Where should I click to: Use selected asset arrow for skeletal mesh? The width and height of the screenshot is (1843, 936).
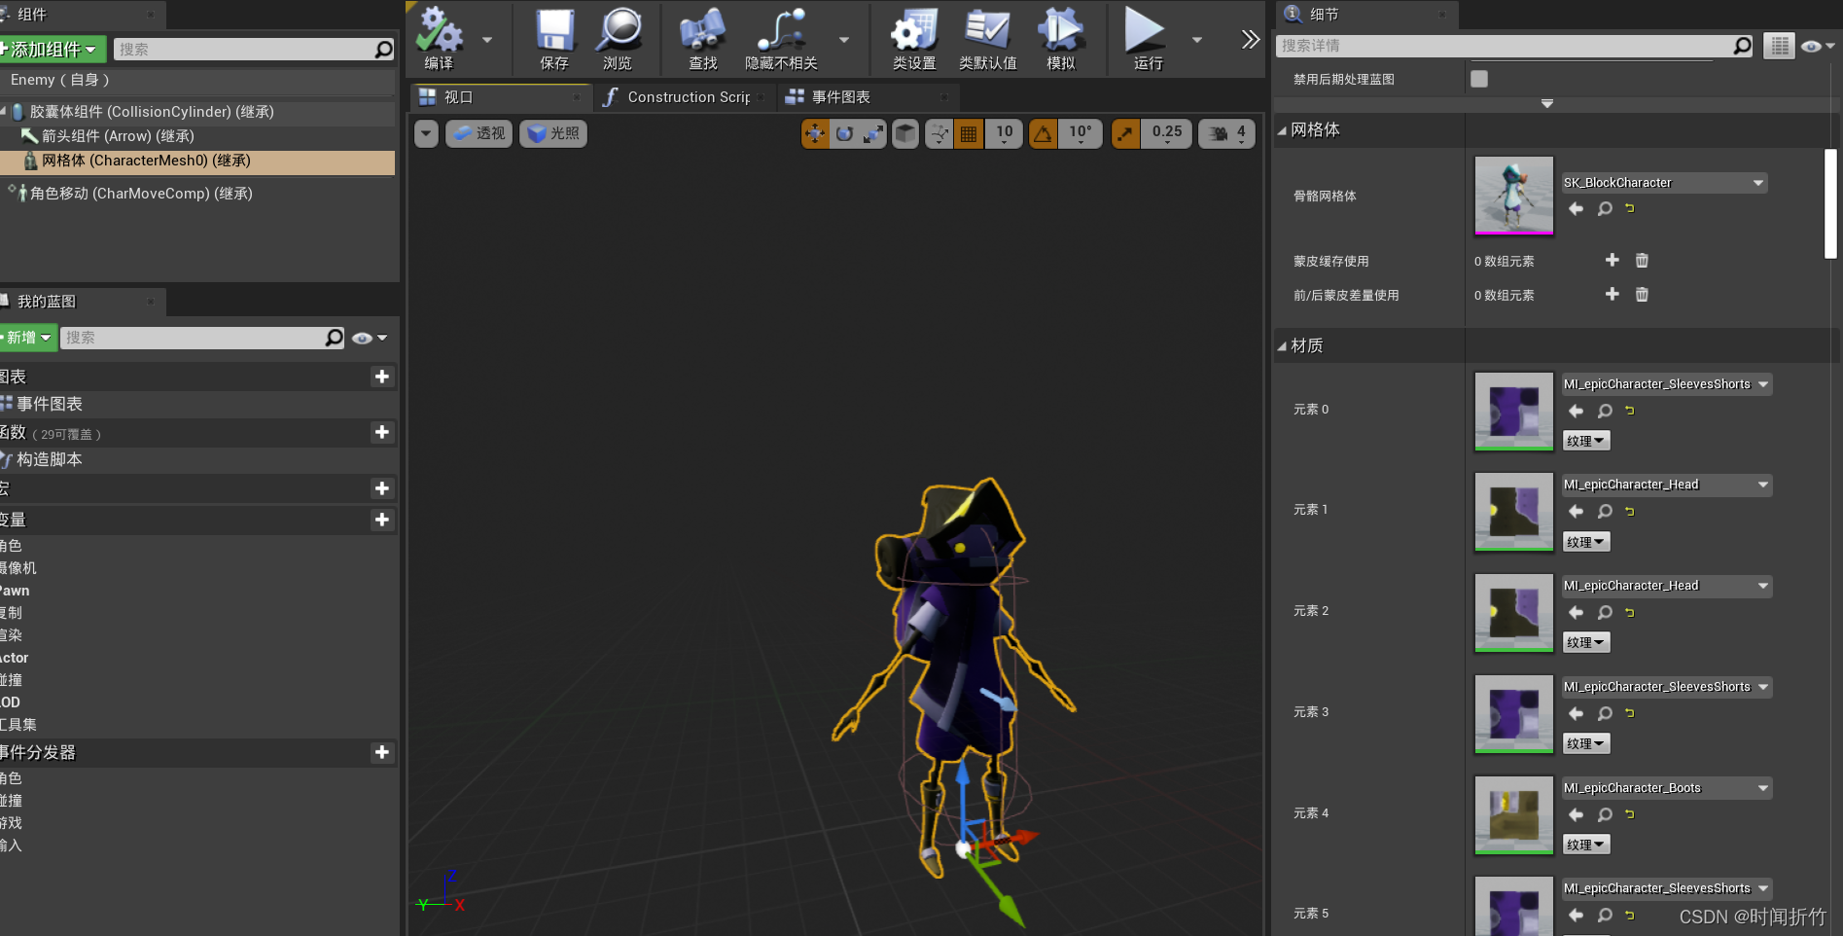[1577, 208]
